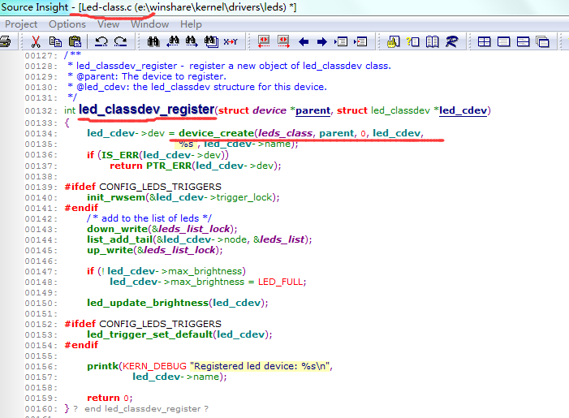Click parent parameter in function signature
The height and width of the screenshot is (418, 569).
(313, 110)
